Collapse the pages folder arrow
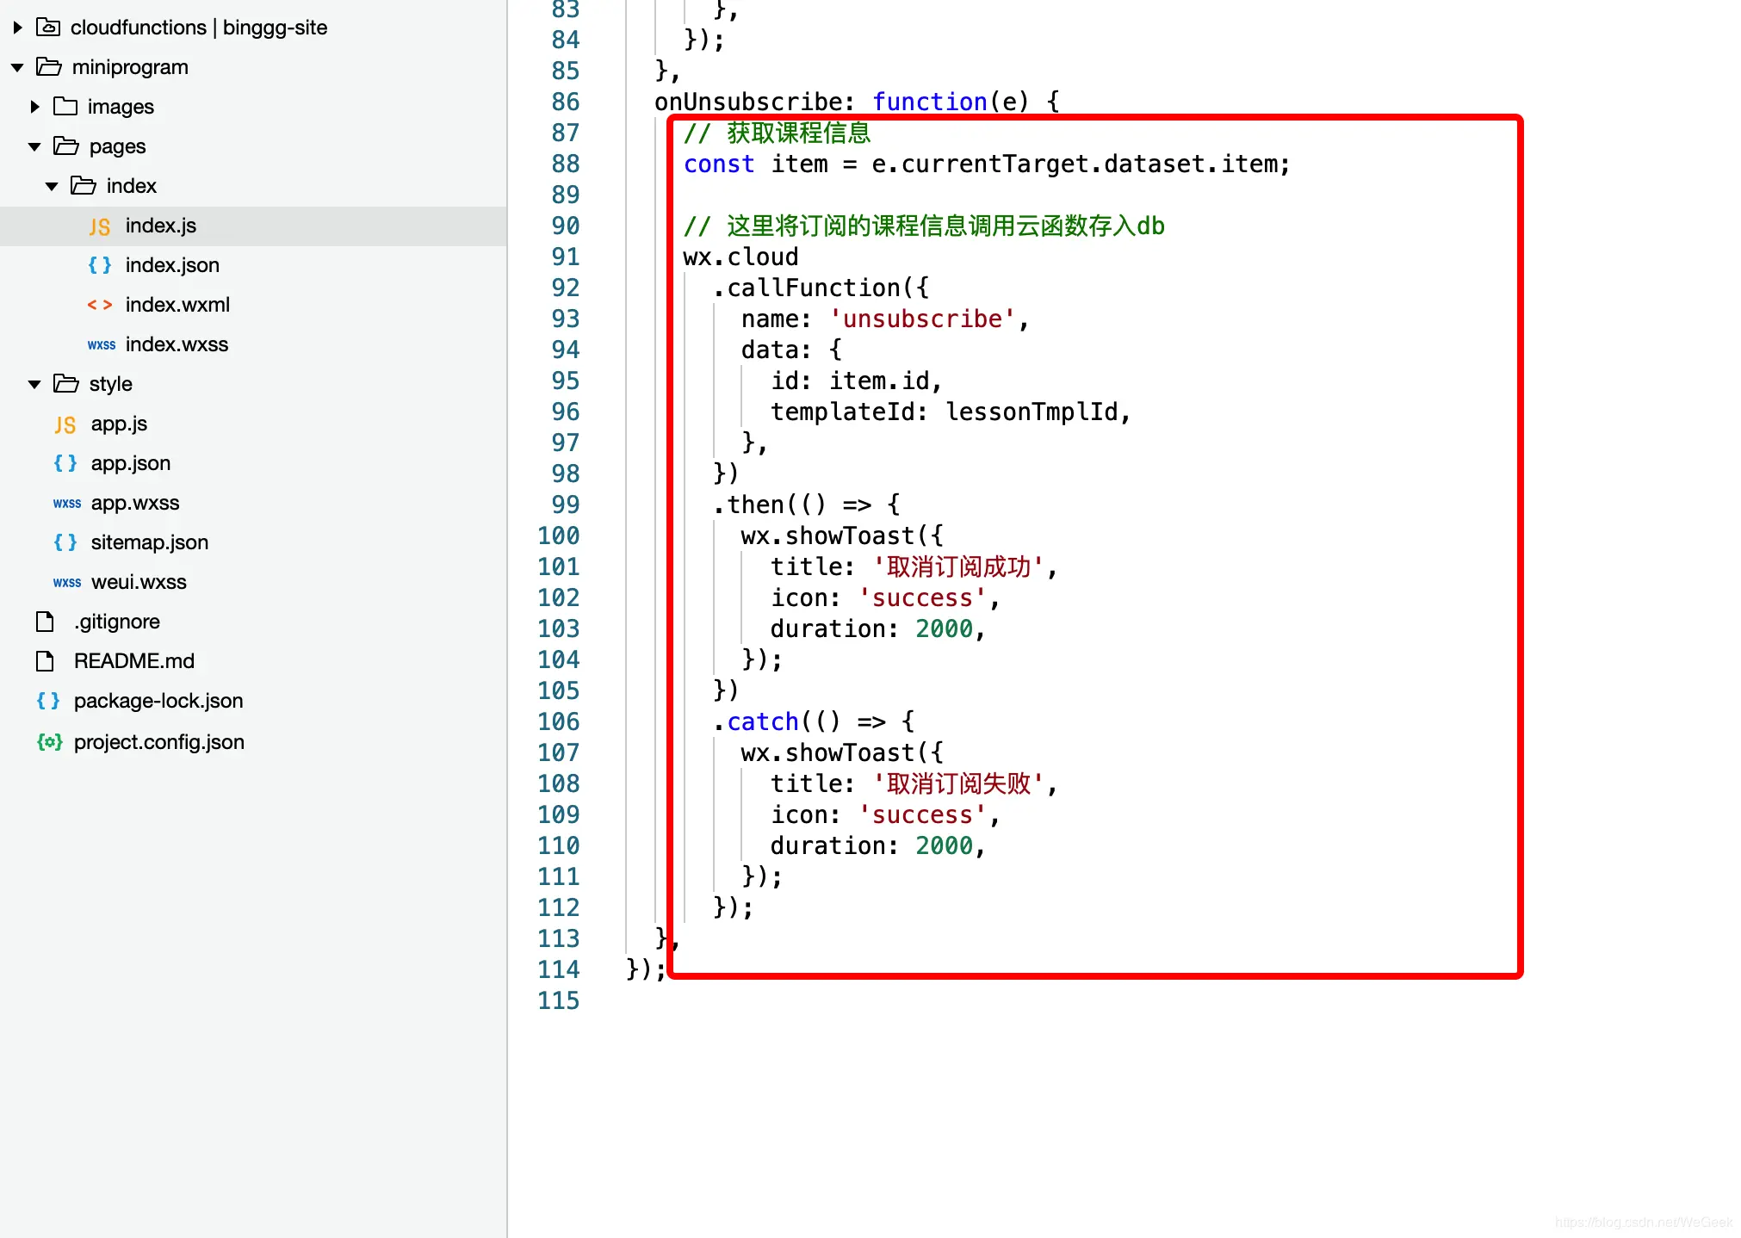Image resolution: width=1741 pixels, height=1238 pixels. point(34,146)
